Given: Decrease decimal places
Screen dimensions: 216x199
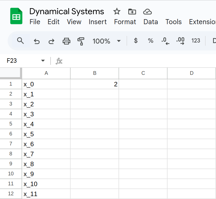Looking at the screenshot, I should coord(165,41).
